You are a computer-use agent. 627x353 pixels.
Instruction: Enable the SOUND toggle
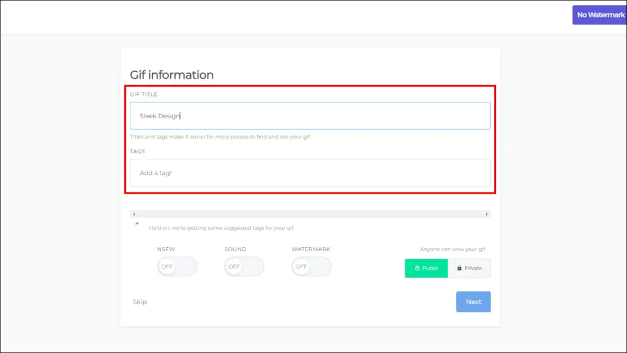244,267
